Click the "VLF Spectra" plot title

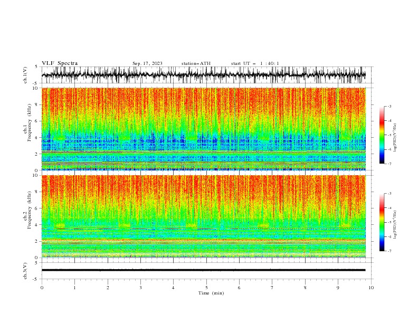(60, 63)
